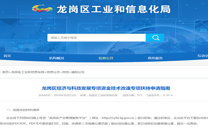208x129 pixels.
Task: Click the site title 龙岗区工业和信息化局
Action: [x=113, y=9]
